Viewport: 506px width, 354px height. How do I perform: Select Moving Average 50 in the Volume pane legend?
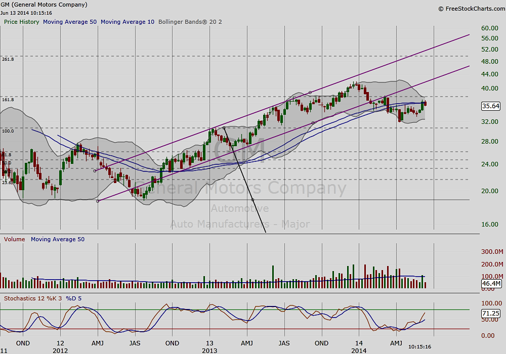coord(58,239)
